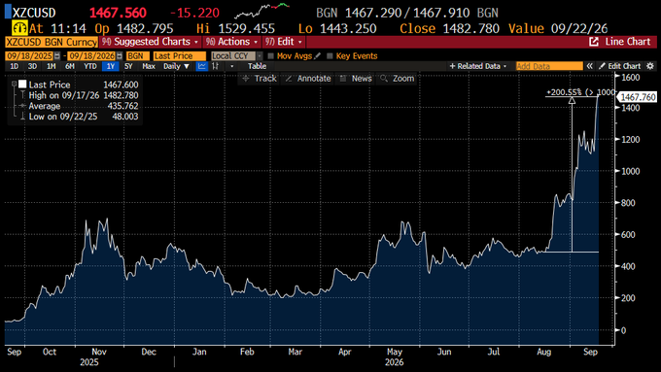Switch to Table view

pos(257,66)
